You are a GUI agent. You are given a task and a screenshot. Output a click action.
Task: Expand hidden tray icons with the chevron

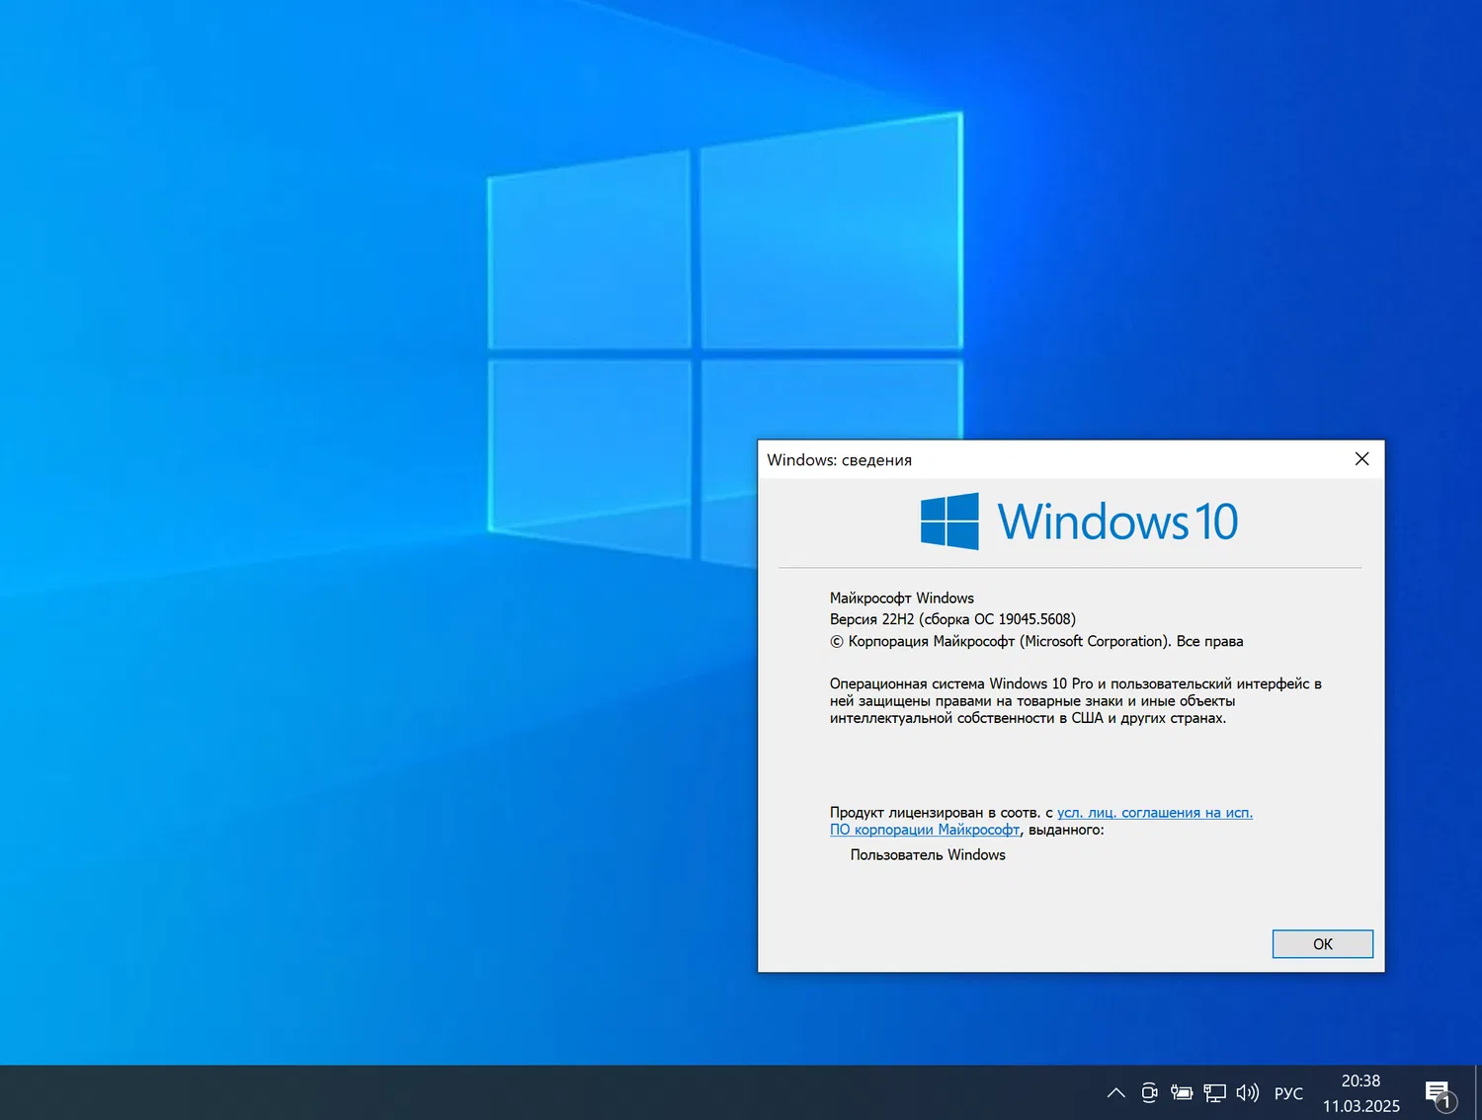coord(1115,1092)
